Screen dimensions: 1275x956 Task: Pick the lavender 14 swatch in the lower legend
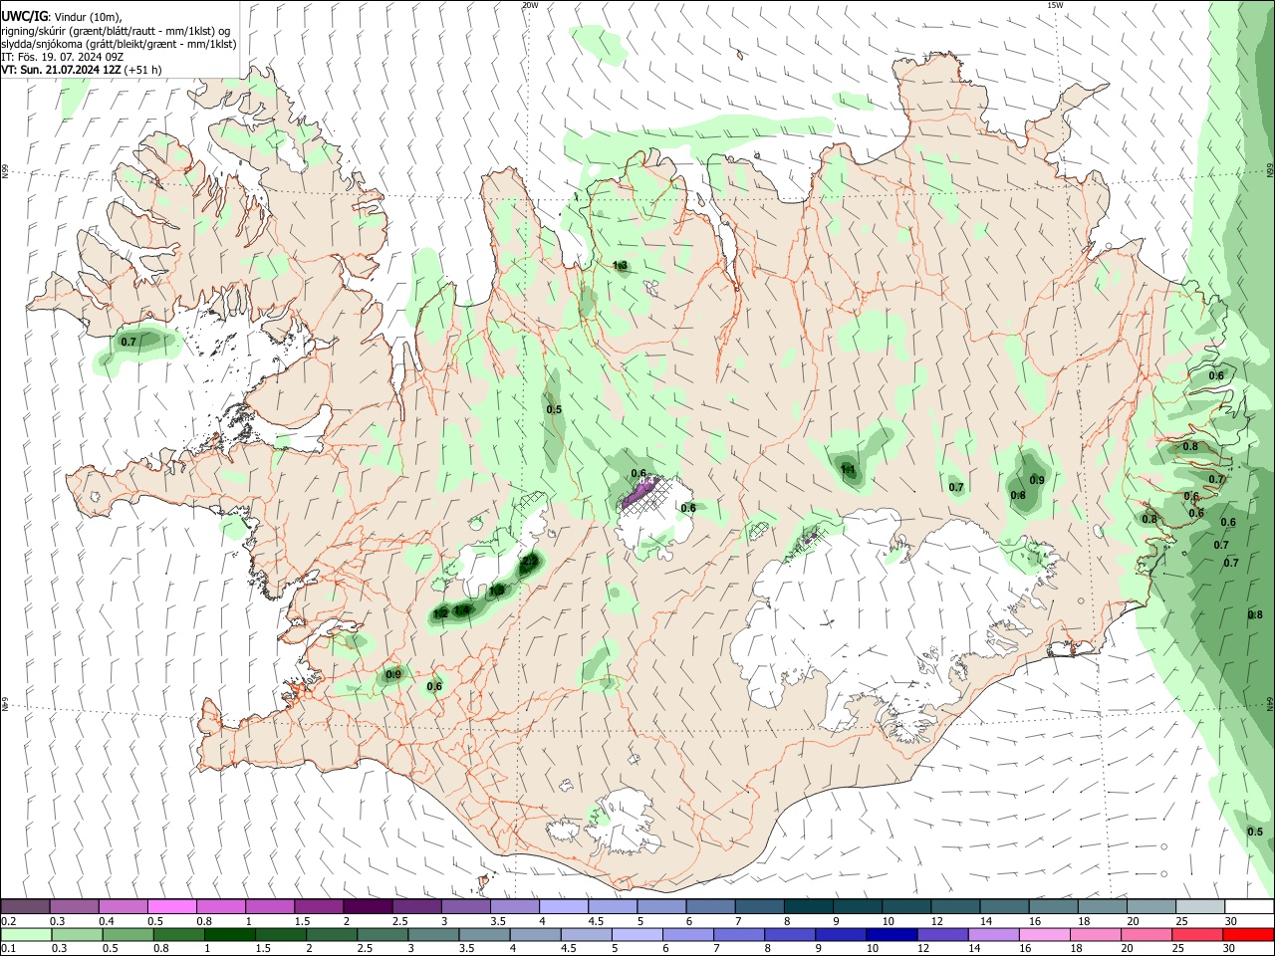coord(992,934)
